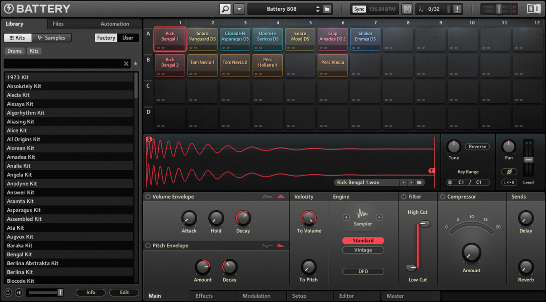Click the To Volume velocity knob
This screenshot has width=546, height=302.
[309, 218]
